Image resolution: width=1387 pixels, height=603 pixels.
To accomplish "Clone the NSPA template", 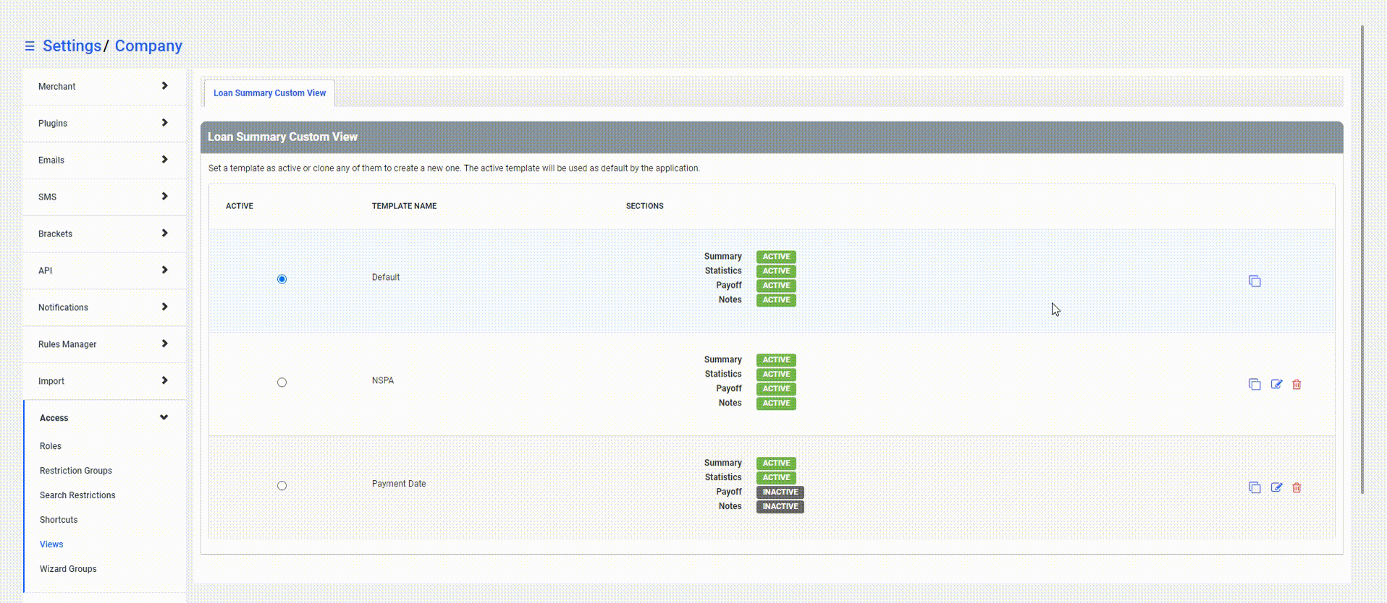I will pyautogui.click(x=1255, y=385).
